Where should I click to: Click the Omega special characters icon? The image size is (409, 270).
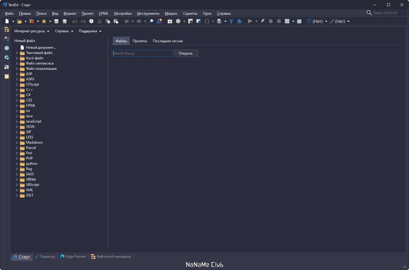pos(207,21)
